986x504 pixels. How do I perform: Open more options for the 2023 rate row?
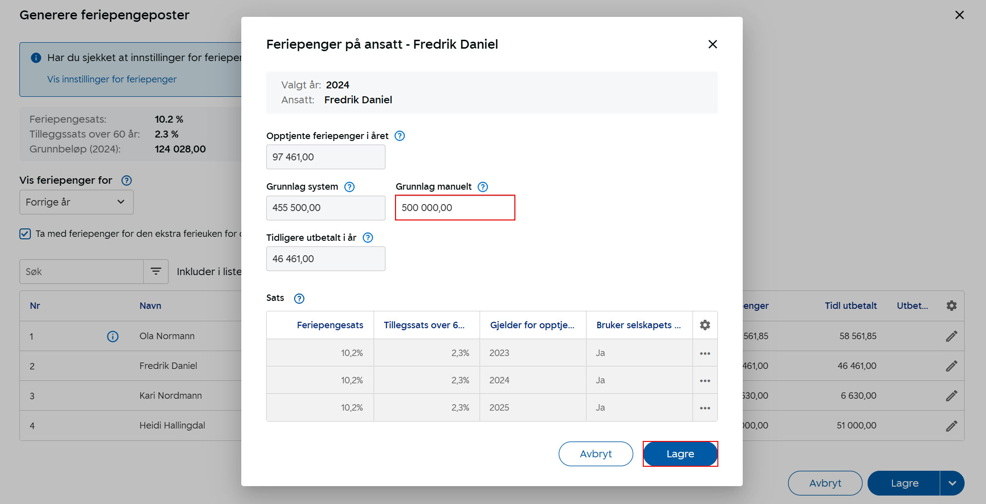click(705, 354)
